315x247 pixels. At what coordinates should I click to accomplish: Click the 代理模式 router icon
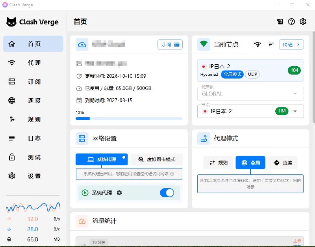[204, 138]
